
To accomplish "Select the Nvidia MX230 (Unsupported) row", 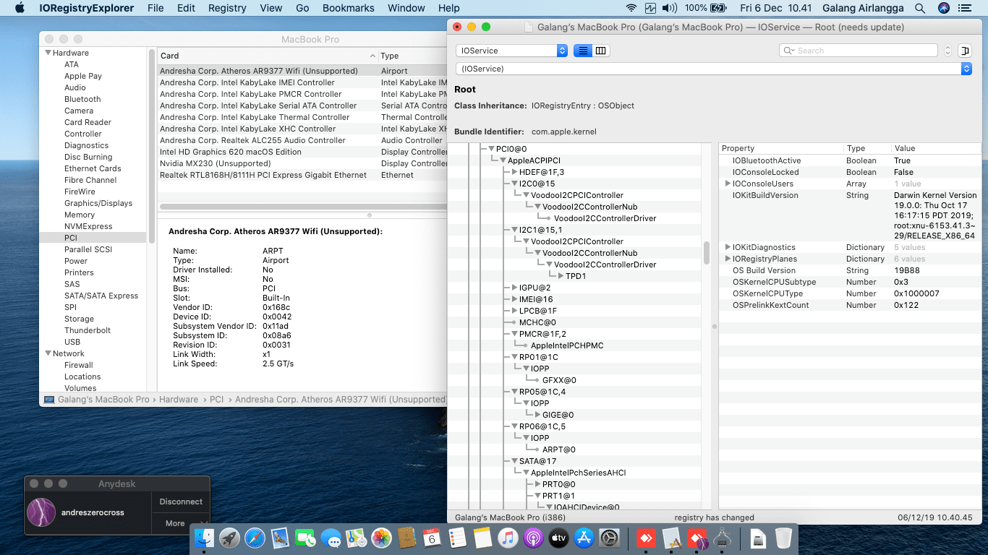I will tap(302, 163).
